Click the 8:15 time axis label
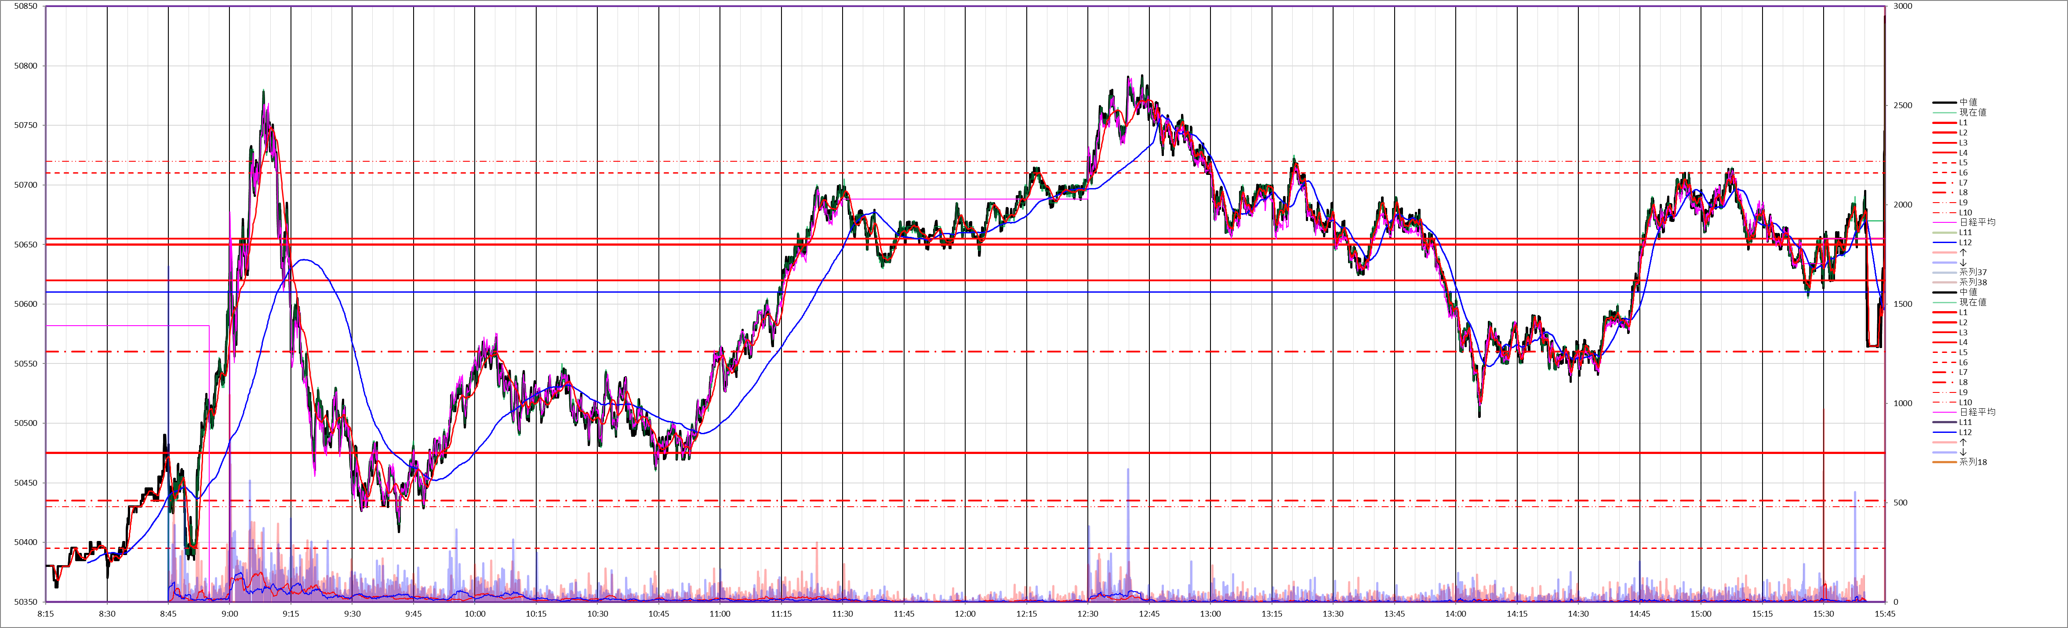 (46, 614)
